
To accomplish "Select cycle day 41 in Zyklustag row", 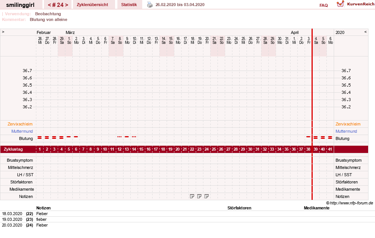I will [330, 149].
